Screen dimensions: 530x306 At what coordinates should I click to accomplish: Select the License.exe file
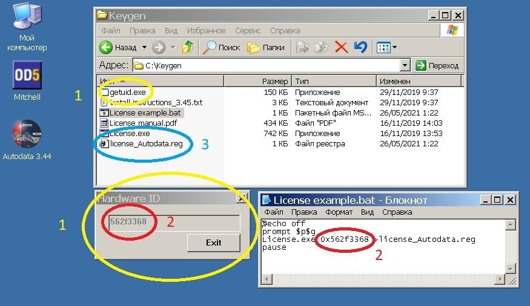[130, 133]
